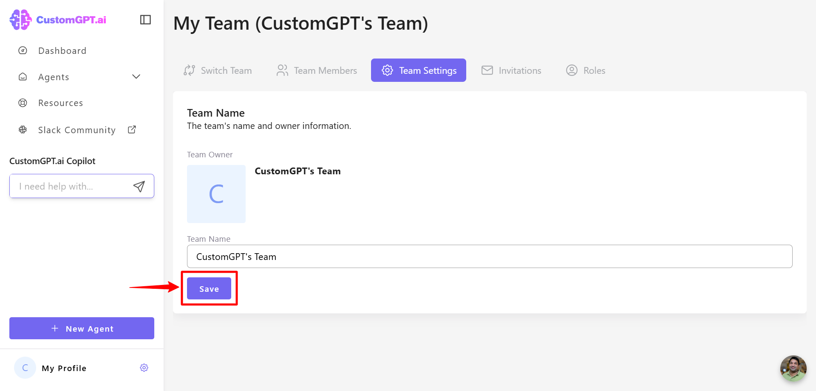Click the 'Team Owner' label
Image resolution: width=816 pixels, height=391 pixels.
pos(210,155)
